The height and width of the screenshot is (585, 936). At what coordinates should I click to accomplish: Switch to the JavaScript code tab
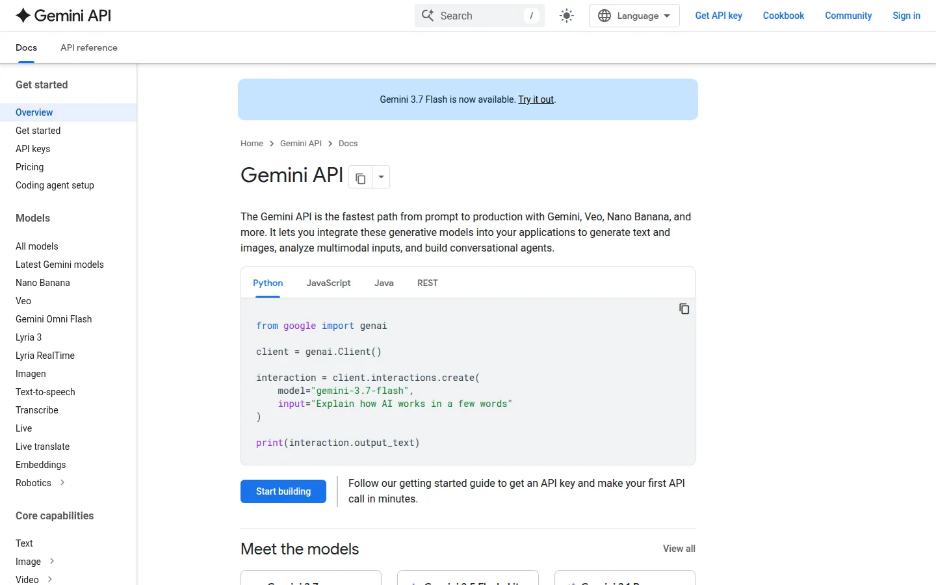(328, 283)
